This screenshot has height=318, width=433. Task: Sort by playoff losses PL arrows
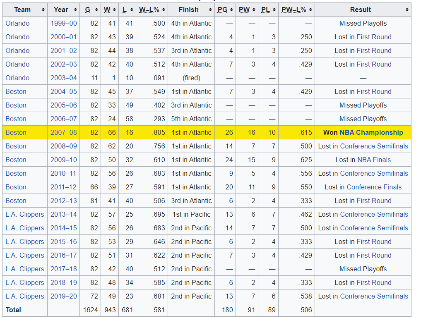(x=274, y=10)
